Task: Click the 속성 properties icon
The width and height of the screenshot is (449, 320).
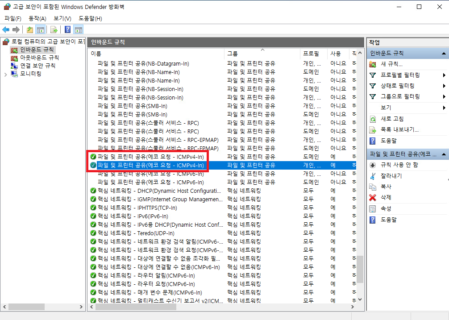Action: (x=373, y=209)
